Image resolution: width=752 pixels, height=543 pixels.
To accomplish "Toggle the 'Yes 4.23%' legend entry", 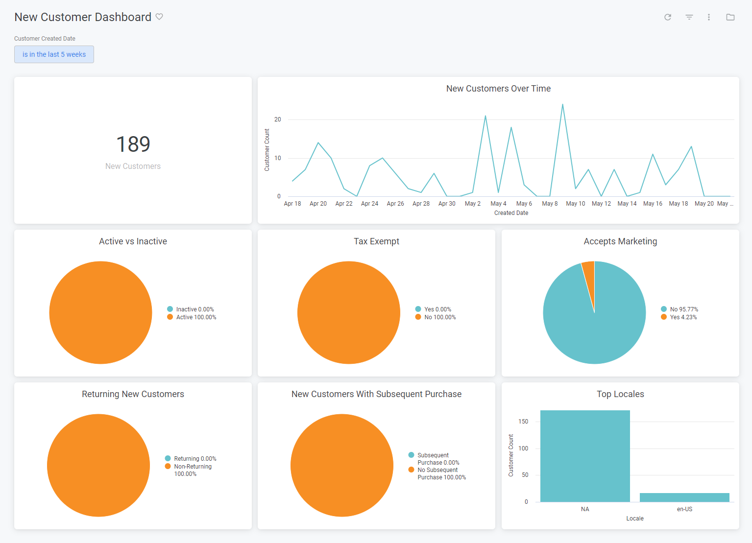I will point(679,317).
